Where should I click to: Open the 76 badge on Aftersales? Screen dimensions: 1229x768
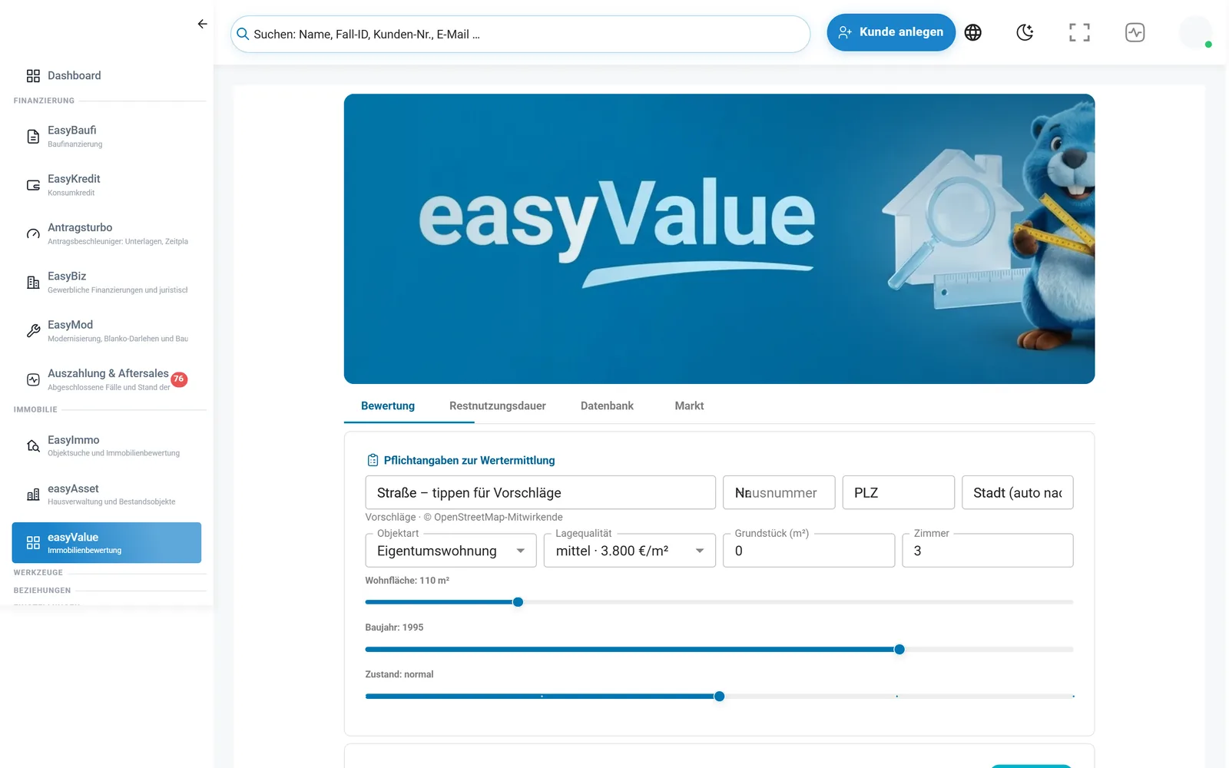pyautogui.click(x=179, y=379)
